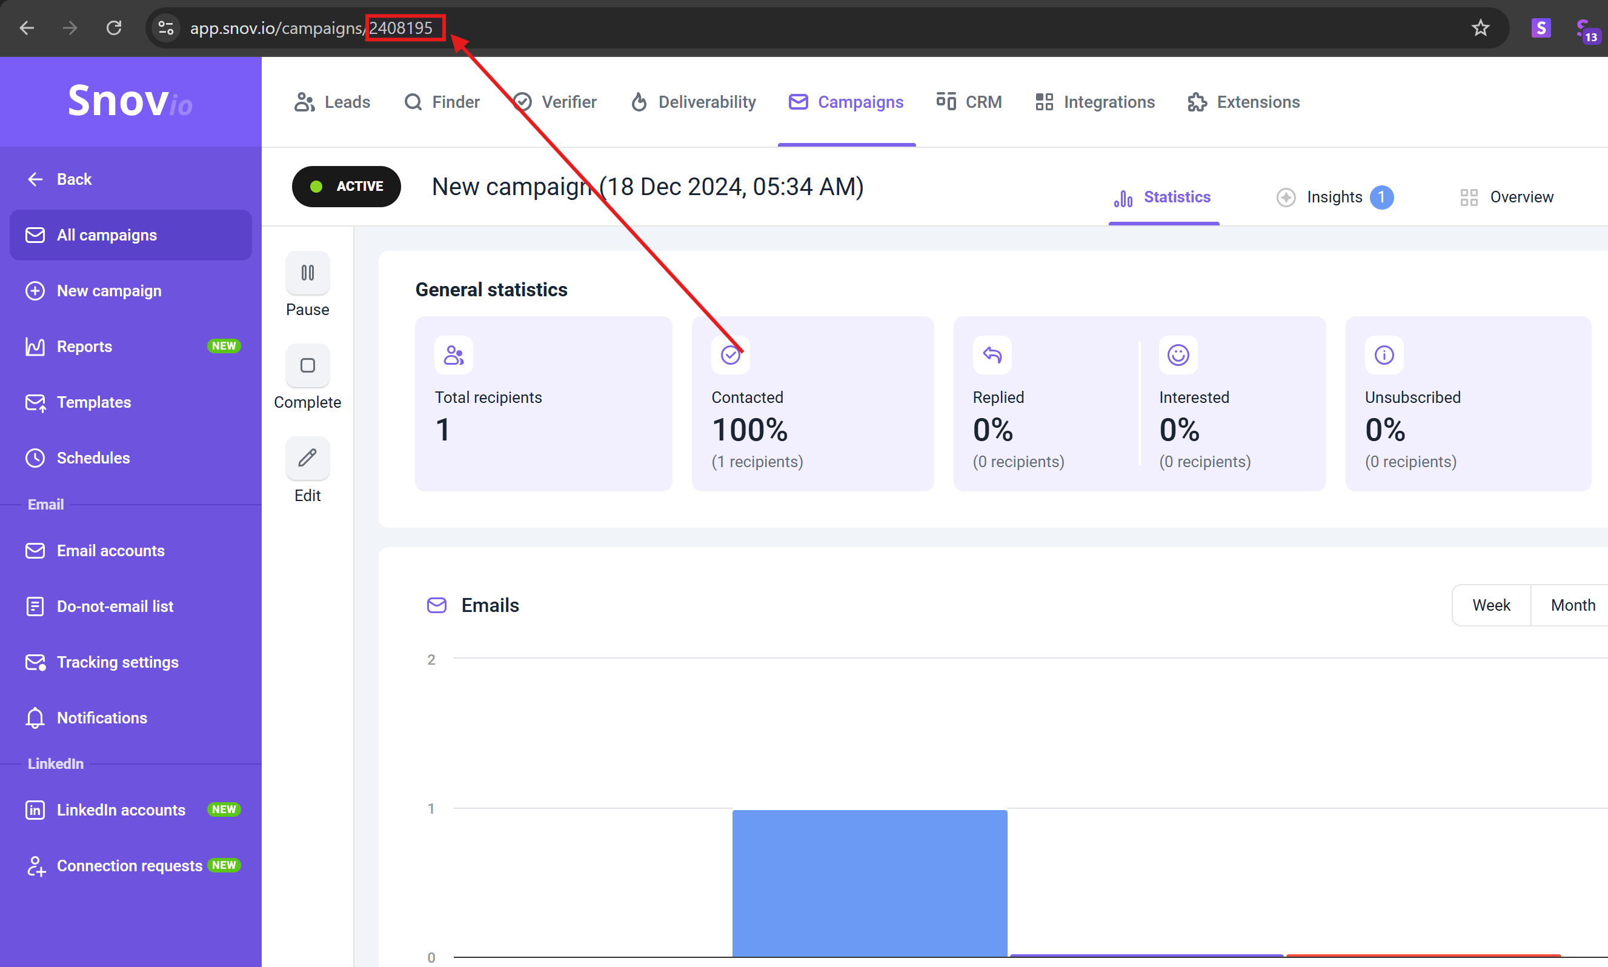Reload the page with refresh icon

(x=114, y=28)
